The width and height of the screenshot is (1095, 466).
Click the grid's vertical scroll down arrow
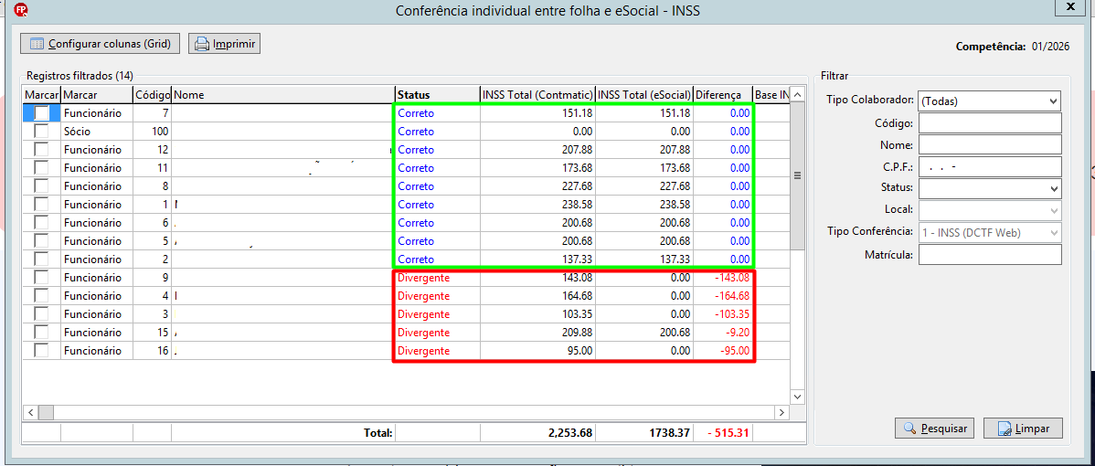797,397
